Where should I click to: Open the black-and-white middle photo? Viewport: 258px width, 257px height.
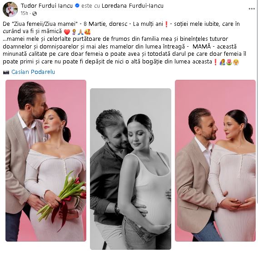(130, 169)
